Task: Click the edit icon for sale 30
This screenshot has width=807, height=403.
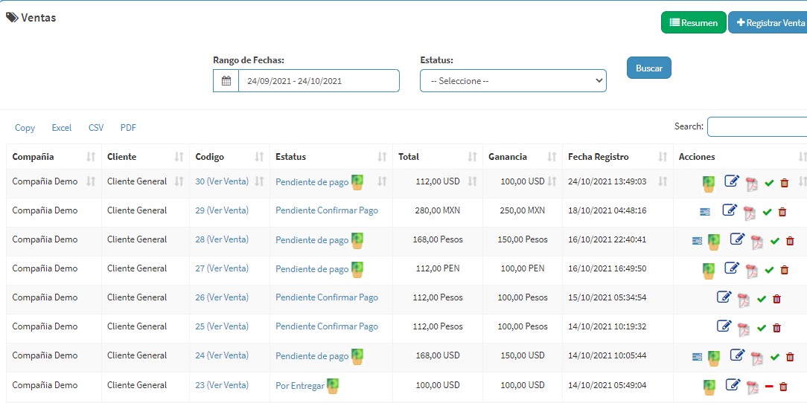Action: click(x=732, y=181)
